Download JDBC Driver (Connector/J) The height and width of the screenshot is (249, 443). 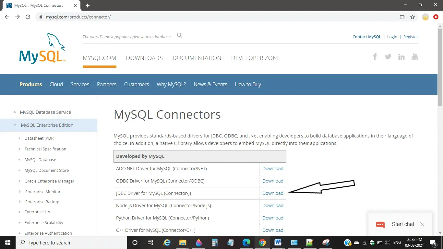(x=273, y=193)
